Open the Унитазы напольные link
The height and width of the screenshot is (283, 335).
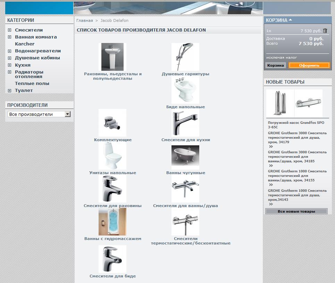(x=112, y=173)
